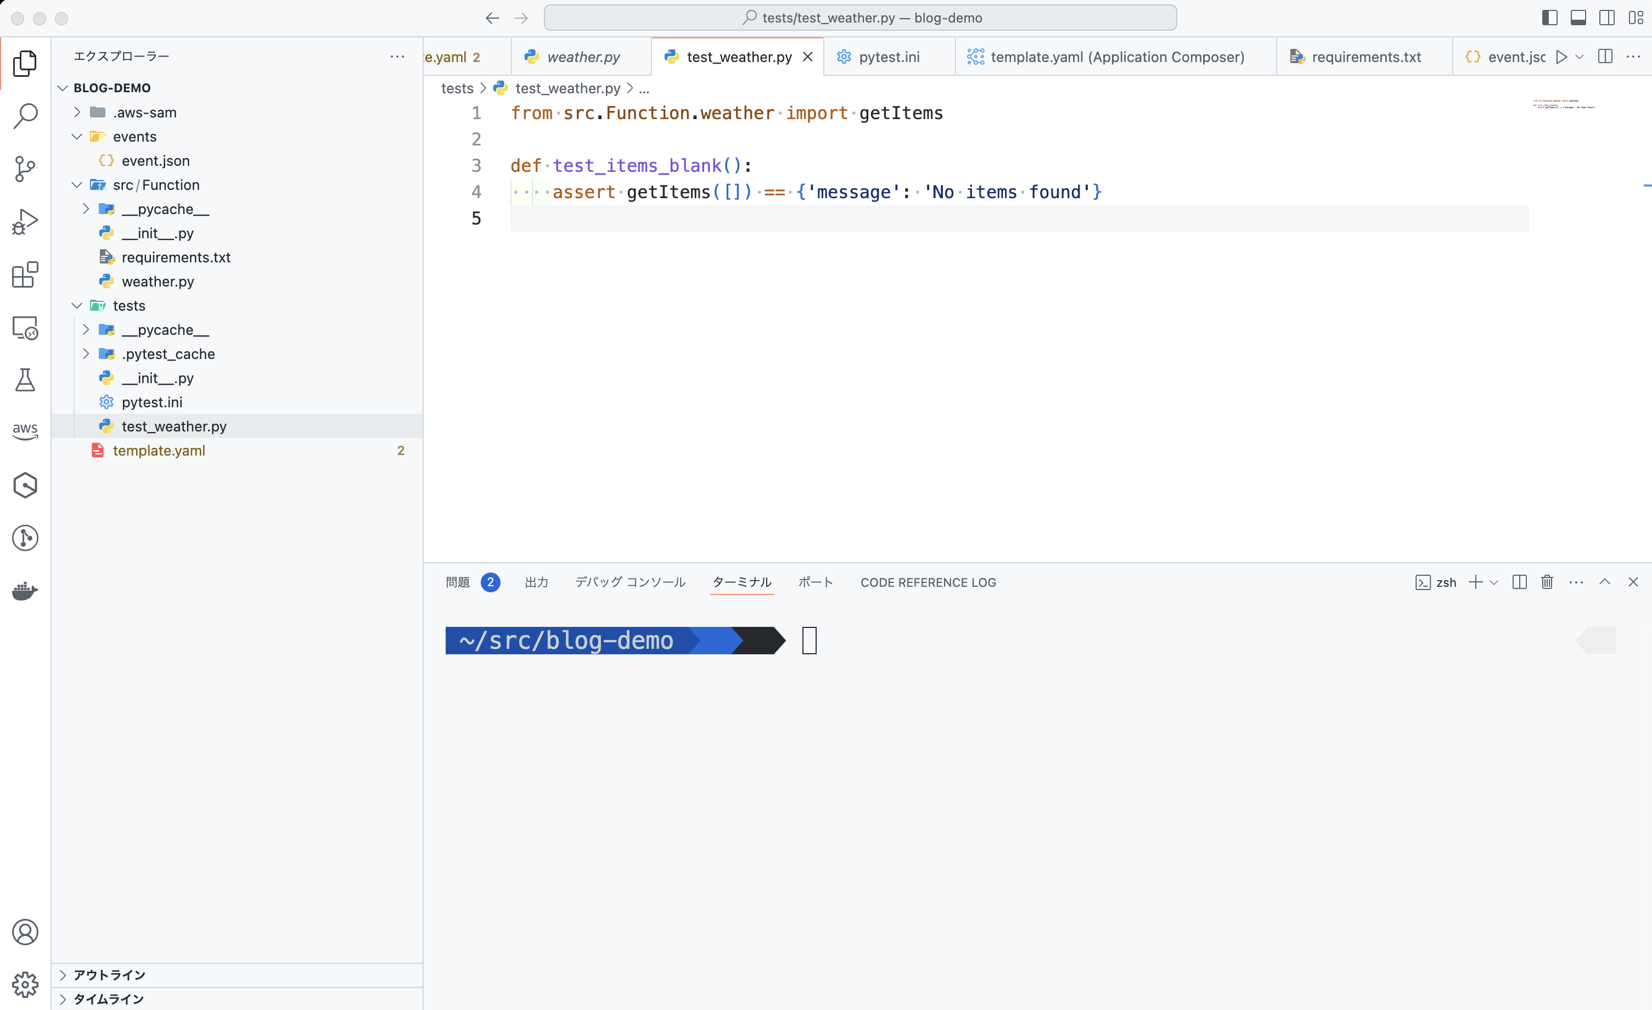Toggle bottom panel visibility in title bar

pyautogui.click(x=1578, y=18)
